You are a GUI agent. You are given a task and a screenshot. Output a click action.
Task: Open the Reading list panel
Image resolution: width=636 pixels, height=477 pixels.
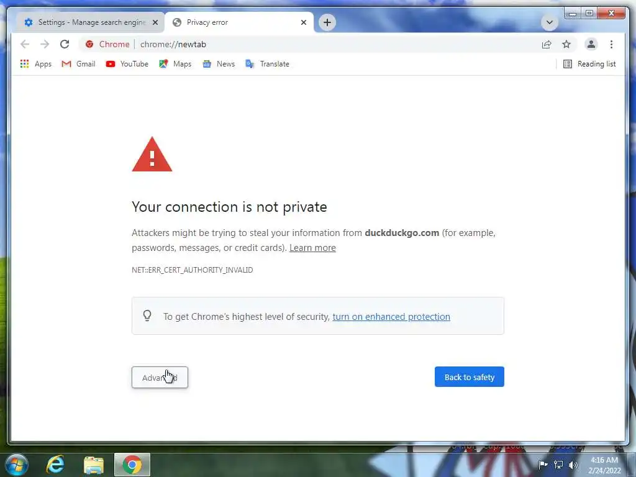[x=589, y=64]
